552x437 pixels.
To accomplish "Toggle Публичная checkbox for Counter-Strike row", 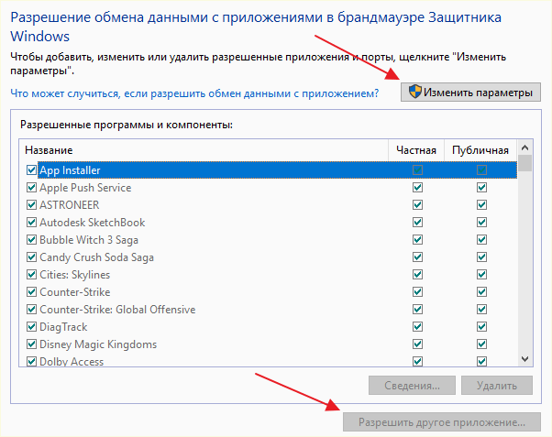I will tap(481, 292).
